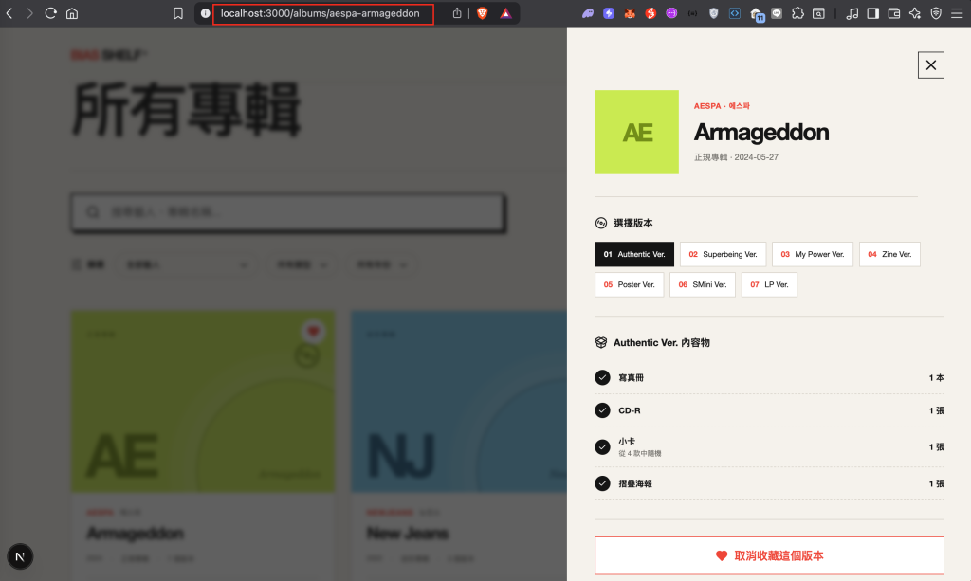Viewport: 971px width, 581px height.
Task: Choose the Zine Ver. option
Action: click(x=889, y=254)
